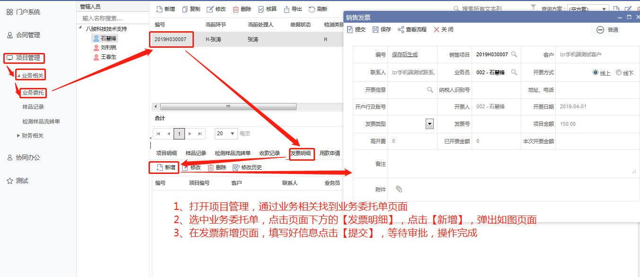The width and height of the screenshot is (640, 277).
Task: Click the paperclip attachment icon
Action: [399, 189]
